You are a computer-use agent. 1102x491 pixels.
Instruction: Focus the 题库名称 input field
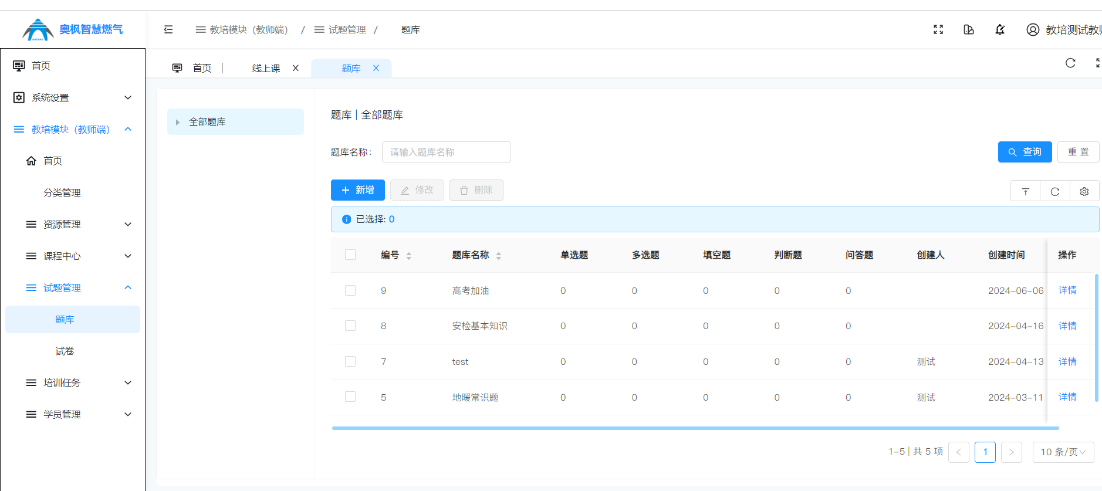(x=446, y=152)
